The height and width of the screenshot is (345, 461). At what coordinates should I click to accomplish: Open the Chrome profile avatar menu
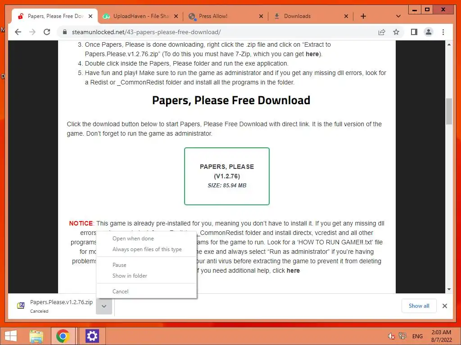(x=429, y=32)
